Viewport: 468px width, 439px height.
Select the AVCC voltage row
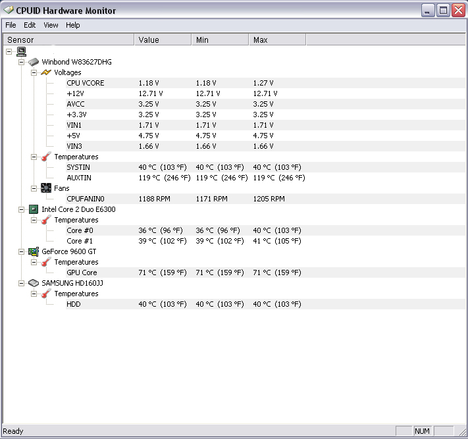[266, 104]
